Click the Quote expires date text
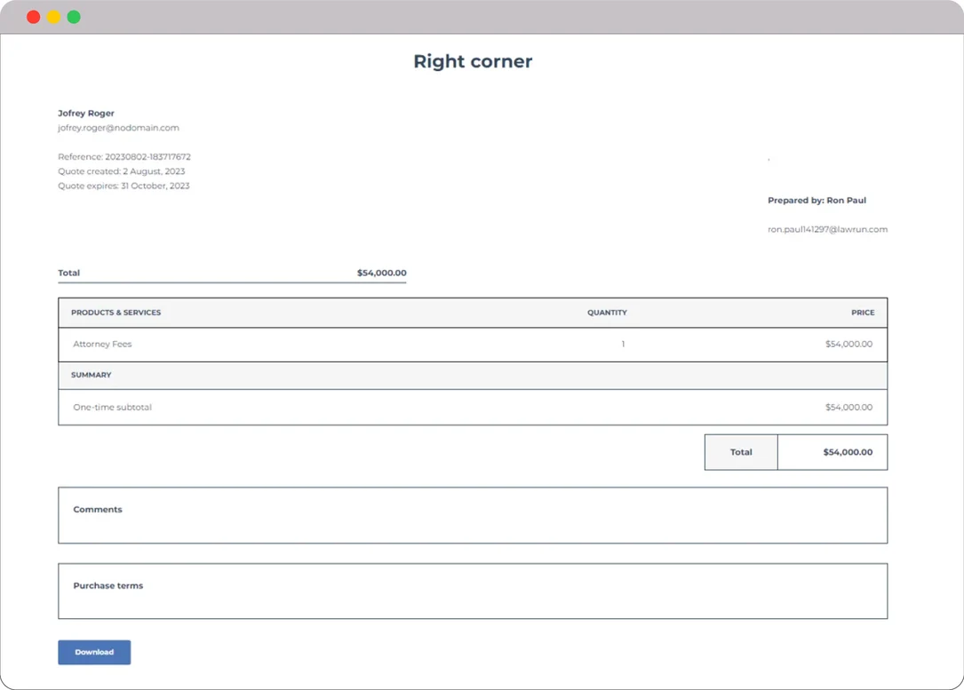Viewport: 964px width, 690px height. pyautogui.click(x=123, y=186)
